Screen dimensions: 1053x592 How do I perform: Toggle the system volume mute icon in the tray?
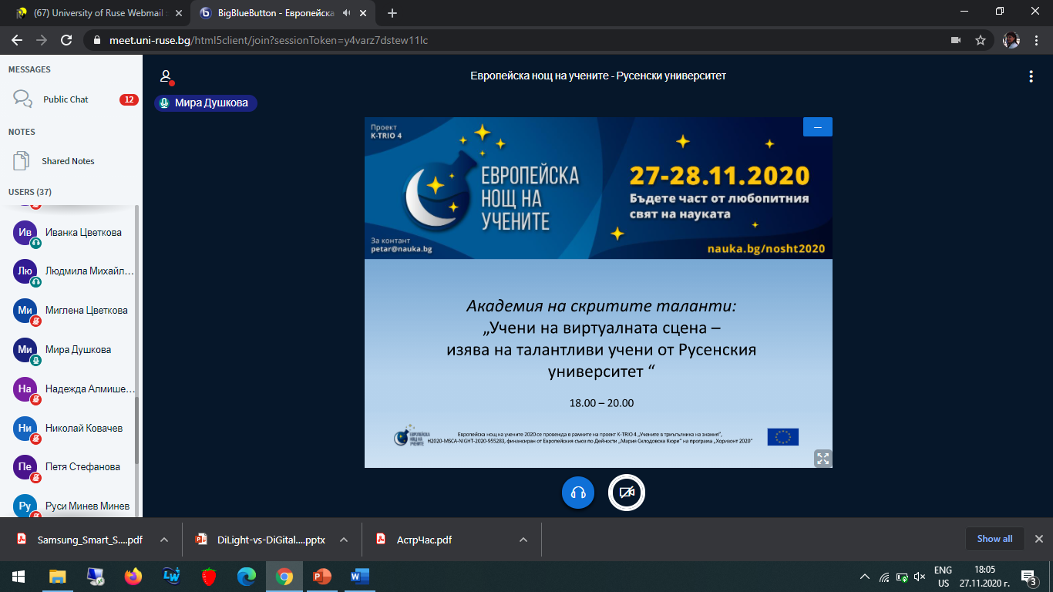pos(919,577)
